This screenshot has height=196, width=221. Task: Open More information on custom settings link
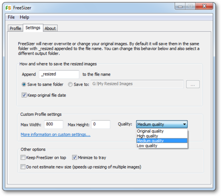(x=55, y=135)
